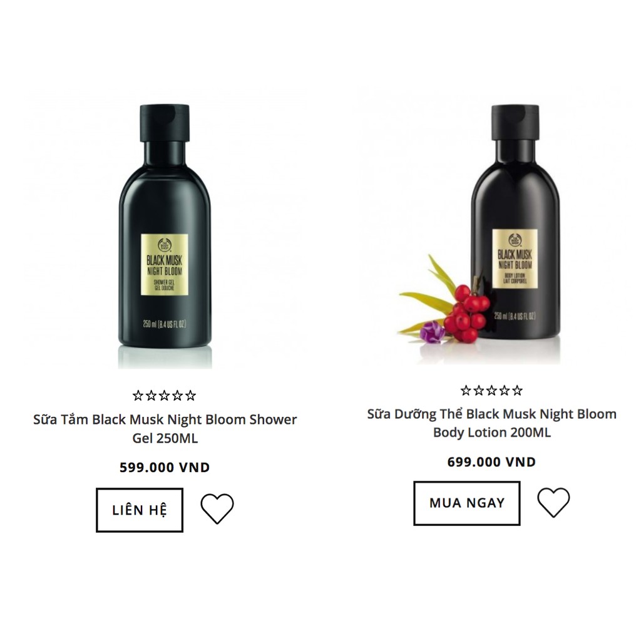This screenshot has height=641, width=641.
Task: Add Body Lotion to wishlist with heart icon
Action: pos(553,503)
